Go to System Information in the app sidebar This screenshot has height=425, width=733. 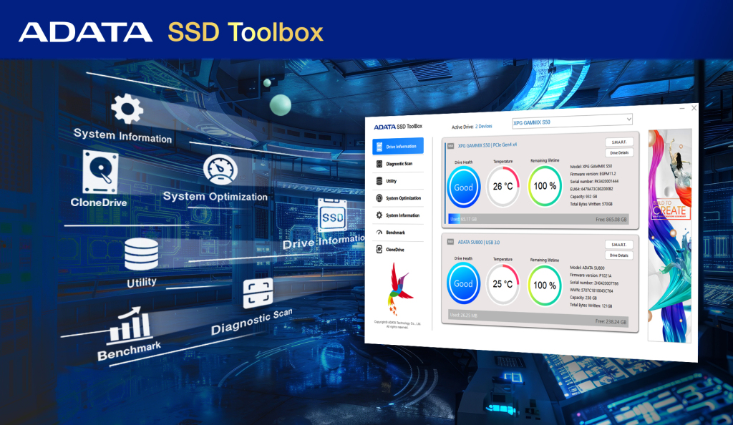pos(398,215)
